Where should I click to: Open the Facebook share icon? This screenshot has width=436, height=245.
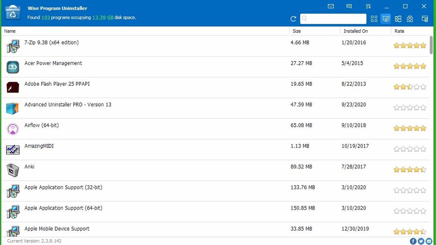pyautogui.click(x=414, y=241)
